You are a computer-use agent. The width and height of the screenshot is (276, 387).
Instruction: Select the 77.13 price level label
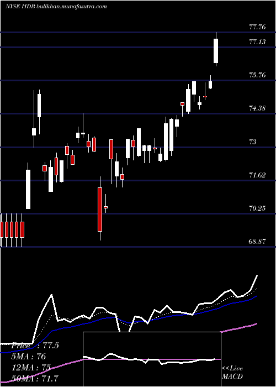(257, 42)
